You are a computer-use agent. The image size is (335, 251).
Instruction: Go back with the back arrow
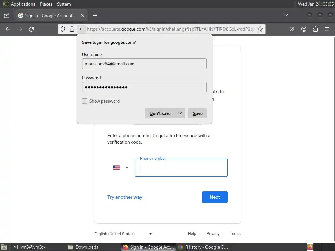click(x=8, y=29)
